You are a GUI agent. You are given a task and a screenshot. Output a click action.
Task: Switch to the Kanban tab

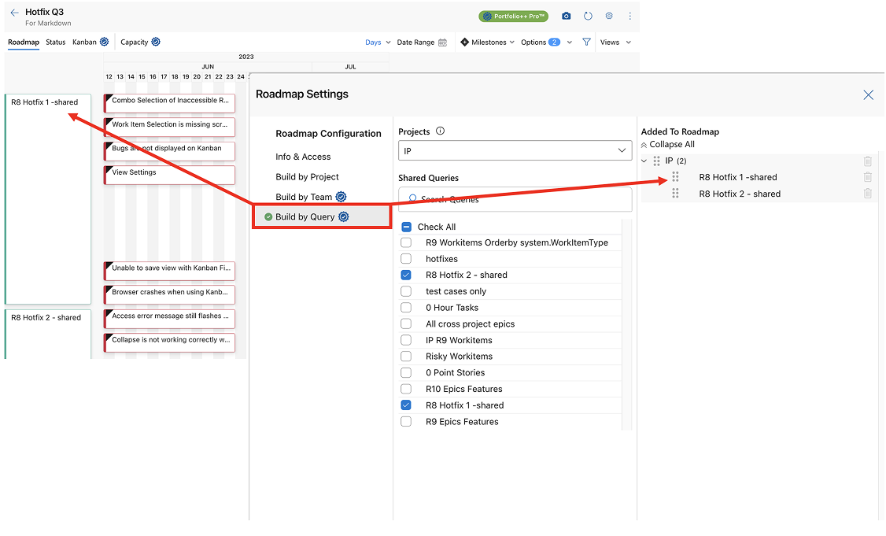[84, 43]
